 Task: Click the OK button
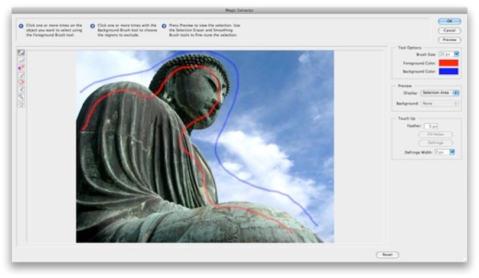(449, 21)
